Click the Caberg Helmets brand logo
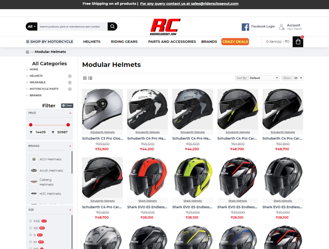Viewport: 329px width, 249px height. coord(34,182)
